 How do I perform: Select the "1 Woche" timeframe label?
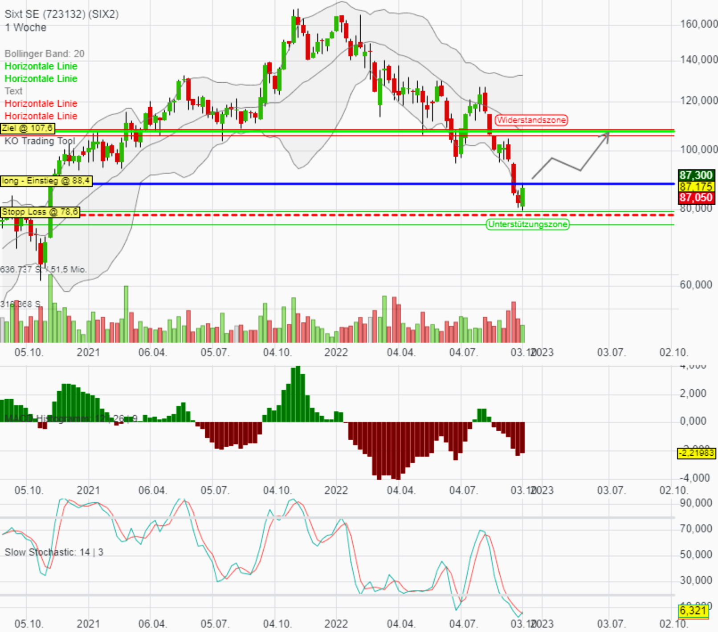coord(25,28)
